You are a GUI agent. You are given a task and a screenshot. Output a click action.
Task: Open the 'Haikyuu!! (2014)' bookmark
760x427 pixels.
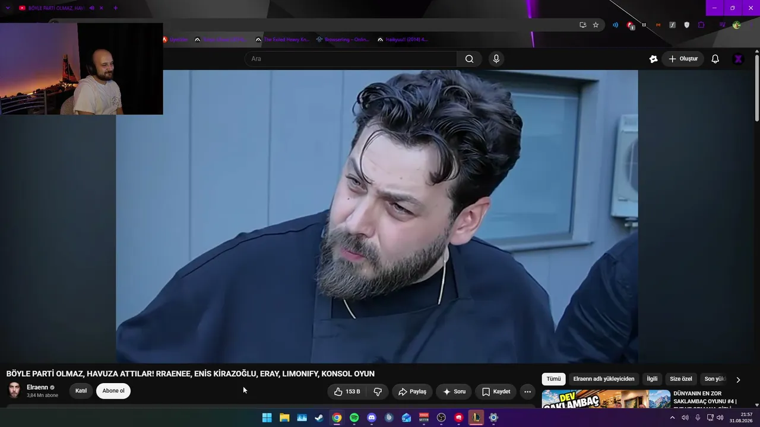point(403,40)
